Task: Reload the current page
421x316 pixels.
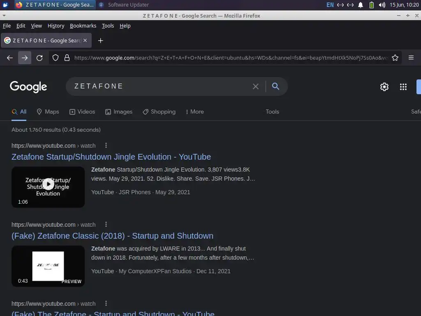Action: (39, 58)
